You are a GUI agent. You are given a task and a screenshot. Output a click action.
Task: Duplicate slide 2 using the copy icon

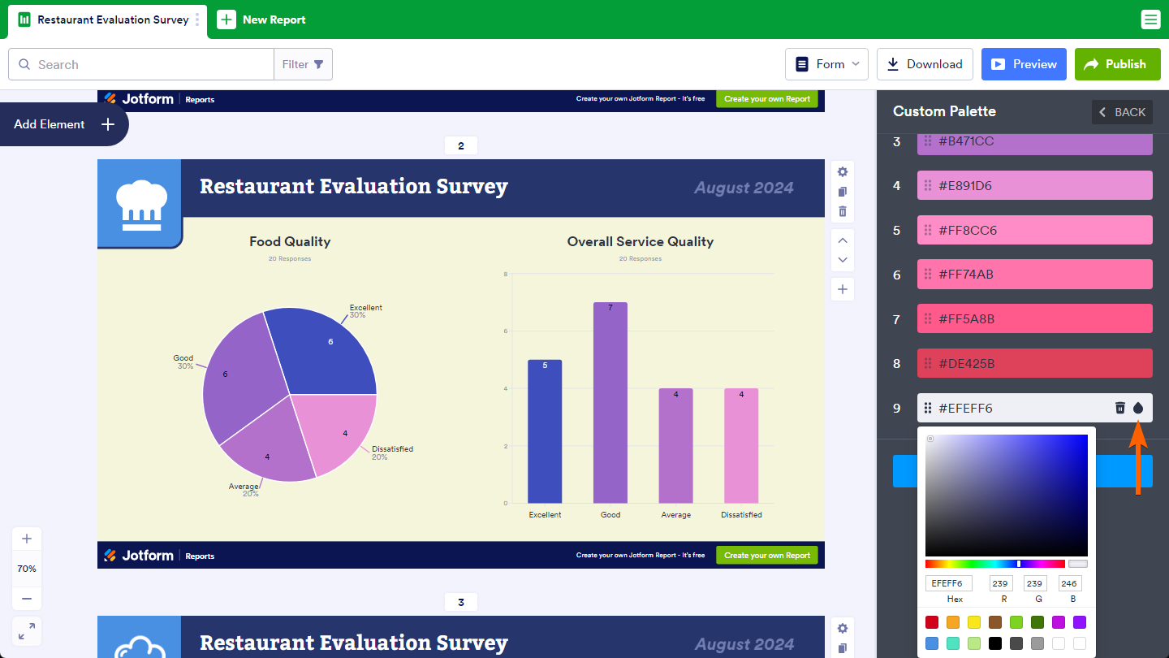[x=843, y=192]
